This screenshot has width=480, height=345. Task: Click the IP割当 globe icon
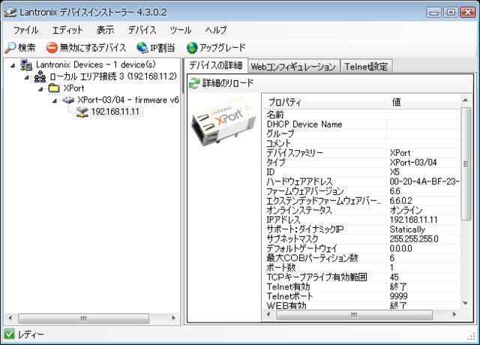pos(142,48)
